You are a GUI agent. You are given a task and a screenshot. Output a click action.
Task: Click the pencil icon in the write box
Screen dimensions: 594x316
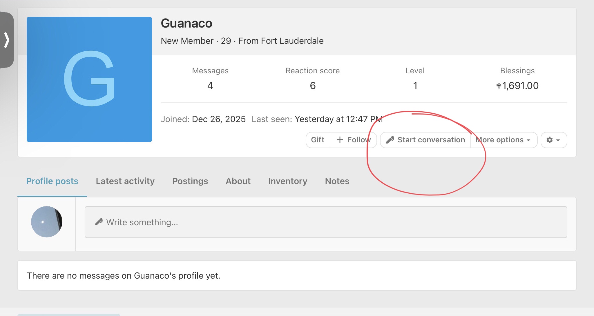click(x=99, y=222)
